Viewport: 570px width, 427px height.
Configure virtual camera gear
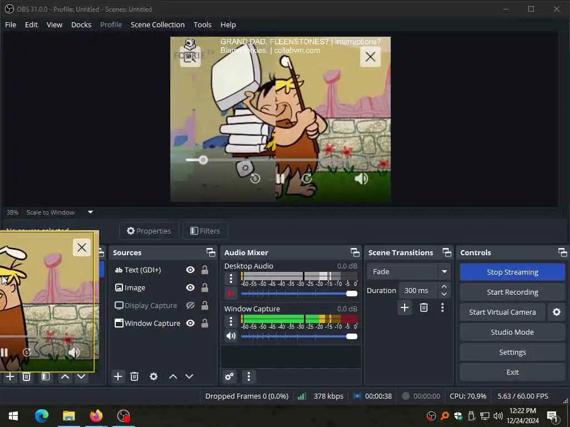point(557,312)
